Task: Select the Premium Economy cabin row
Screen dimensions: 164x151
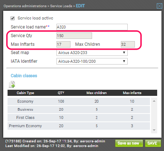Action: point(79,126)
